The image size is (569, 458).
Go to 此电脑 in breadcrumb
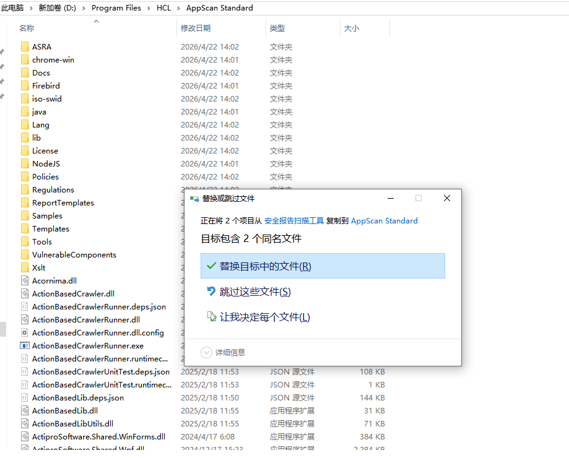[x=12, y=8]
